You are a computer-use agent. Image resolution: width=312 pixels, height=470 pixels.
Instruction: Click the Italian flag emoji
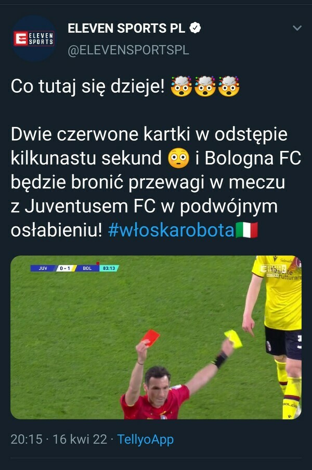pyautogui.click(x=246, y=230)
